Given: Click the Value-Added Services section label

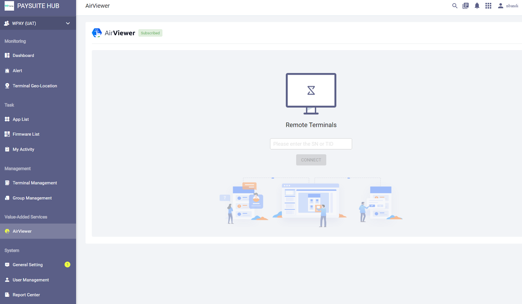Looking at the screenshot, I should point(26,217).
